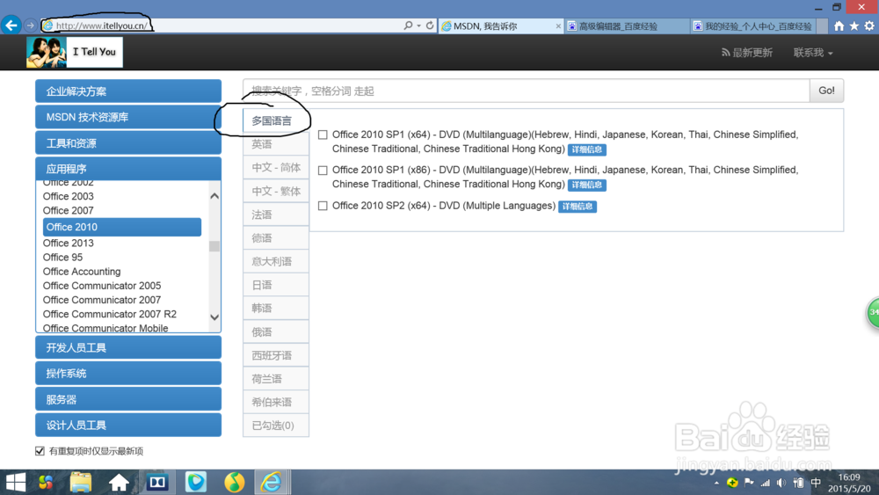Click the application list scroll down arrow

(x=214, y=317)
